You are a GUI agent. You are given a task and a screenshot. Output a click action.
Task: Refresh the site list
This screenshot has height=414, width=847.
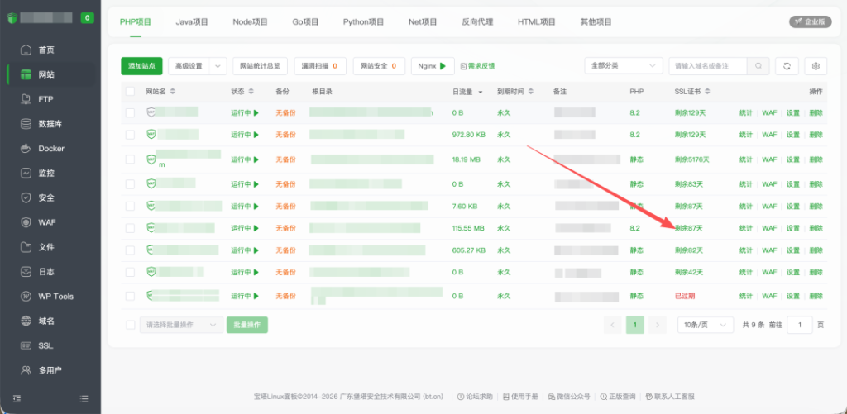(787, 66)
